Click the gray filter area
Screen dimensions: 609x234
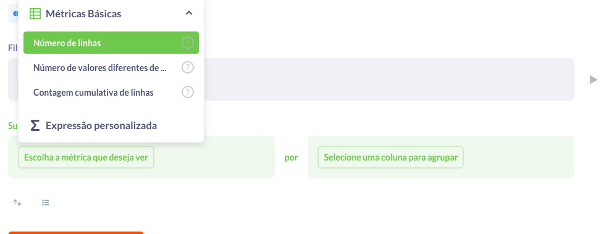click(388, 80)
